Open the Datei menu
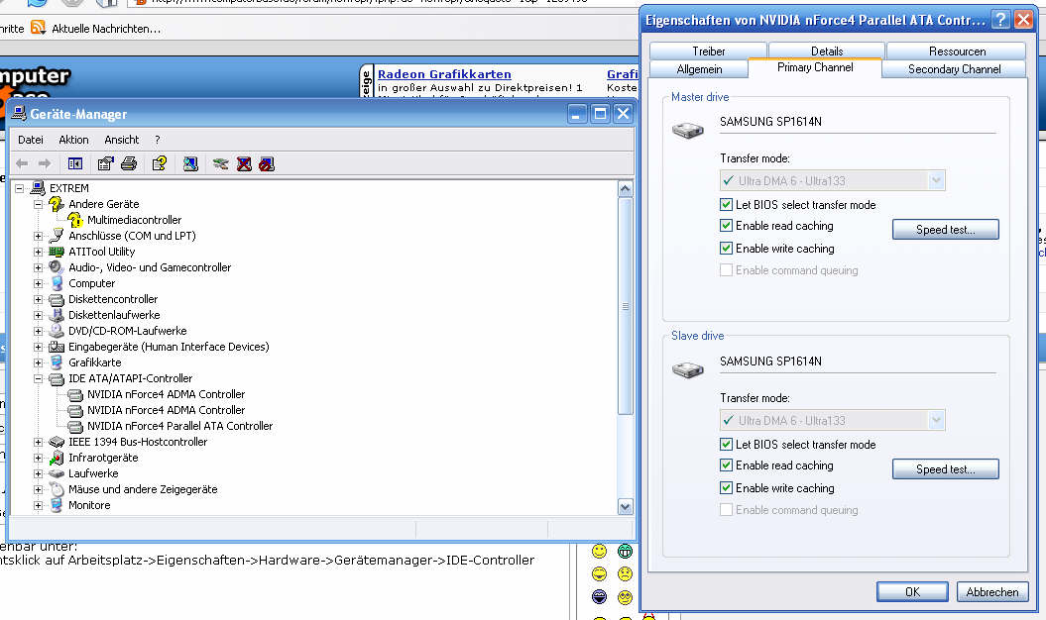This screenshot has height=620, width=1046. pos(31,140)
